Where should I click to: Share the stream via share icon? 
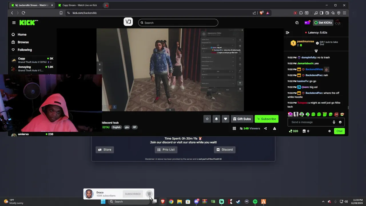tap(265, 128)
